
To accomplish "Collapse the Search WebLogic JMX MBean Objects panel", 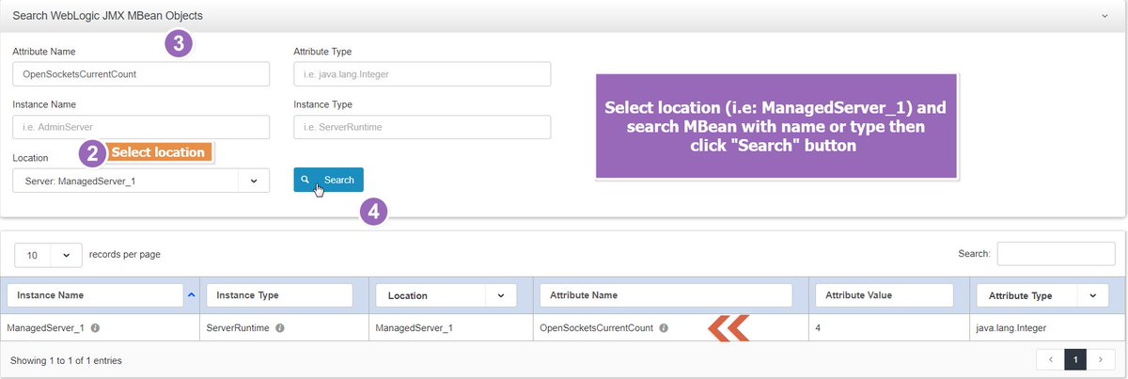I will pyautogui.click(x=1105, y=16).
